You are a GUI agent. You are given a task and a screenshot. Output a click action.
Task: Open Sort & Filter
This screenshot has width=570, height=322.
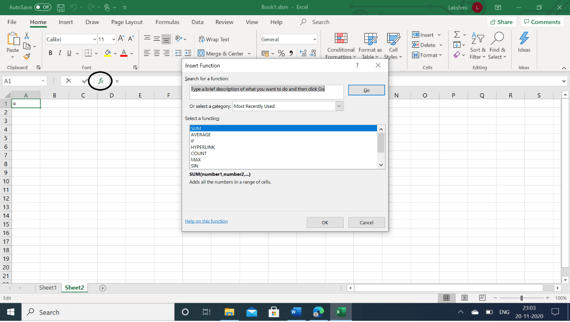478,45
